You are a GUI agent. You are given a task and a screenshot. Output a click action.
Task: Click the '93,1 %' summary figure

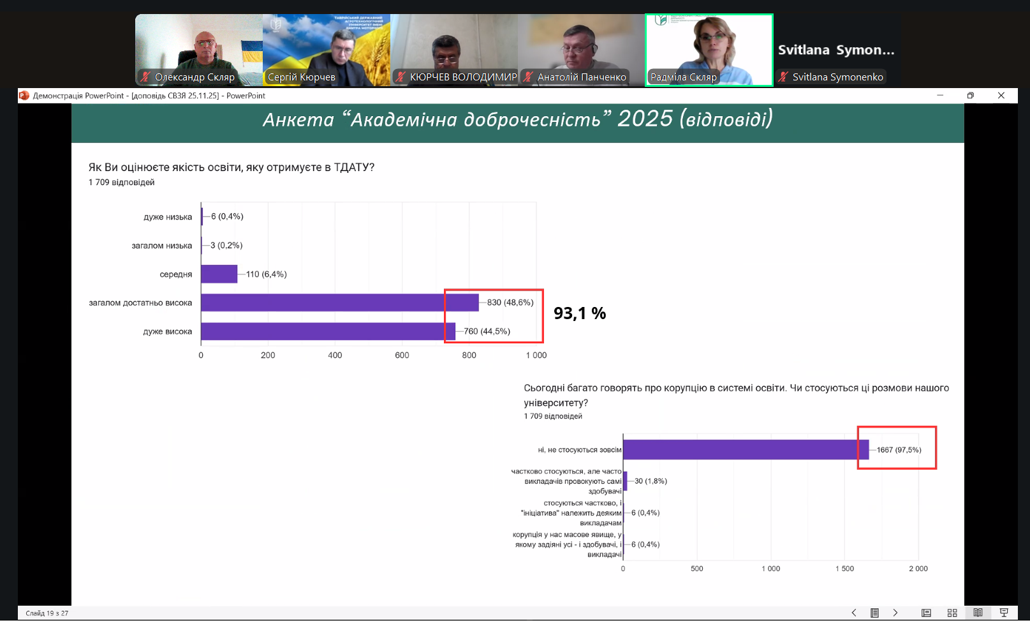click(x=580, y=313)
